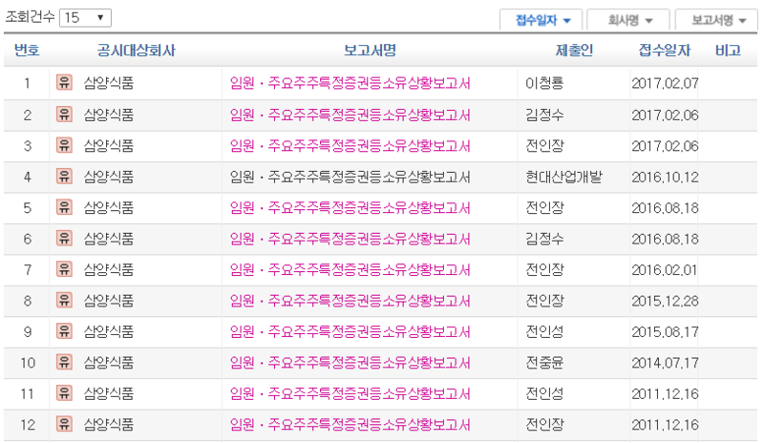Sort by 회사명 tab at top
764x443 pixels.
[x=628, y=20]
